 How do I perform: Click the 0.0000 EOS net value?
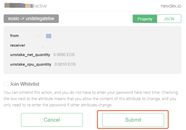[64, 55]
